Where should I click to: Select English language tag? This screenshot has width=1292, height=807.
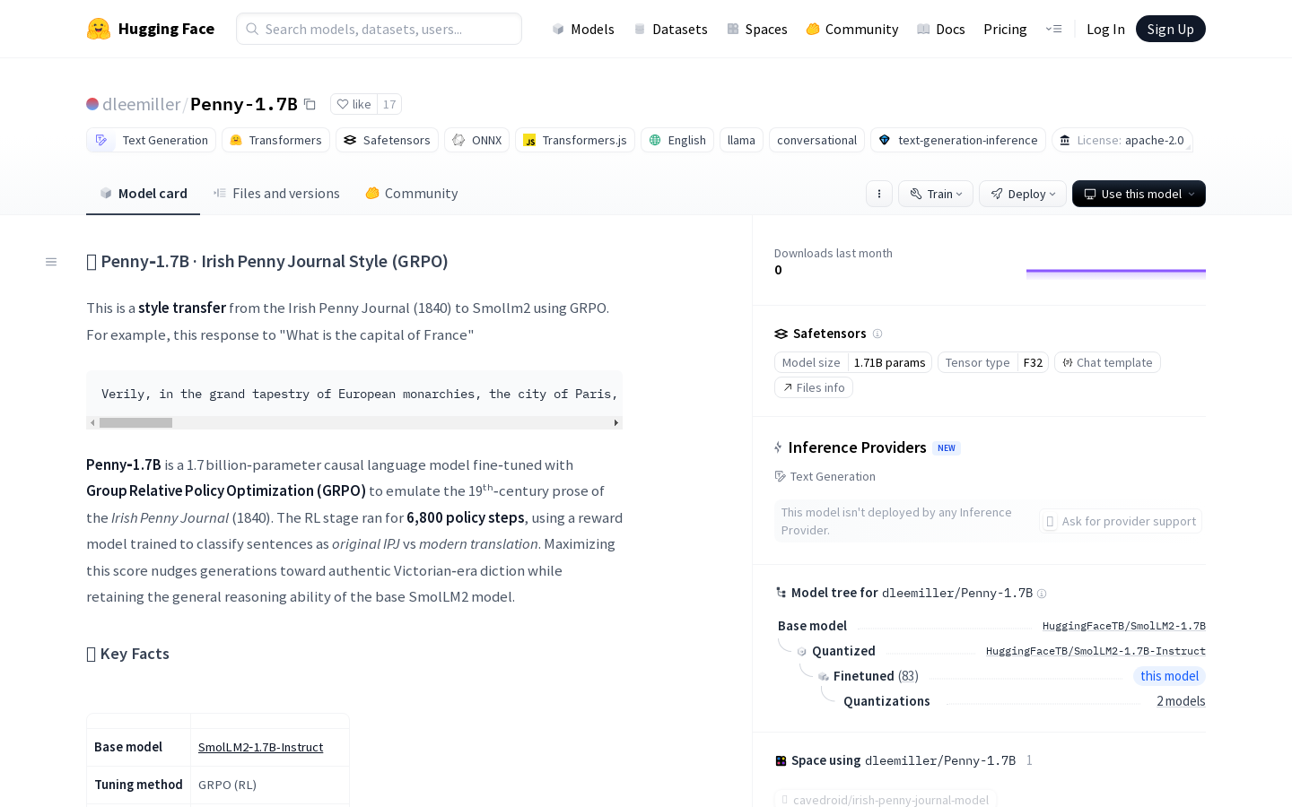[677, 140]
